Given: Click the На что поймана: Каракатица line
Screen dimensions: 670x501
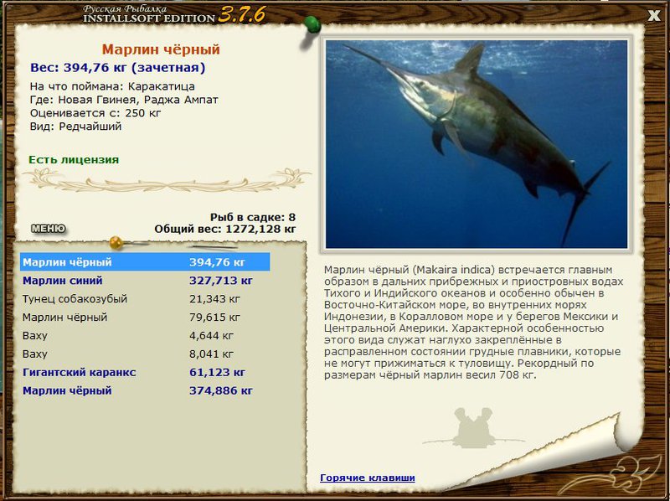Looking at the screenshot, I should pyautogui.click(x=112, y=86).
